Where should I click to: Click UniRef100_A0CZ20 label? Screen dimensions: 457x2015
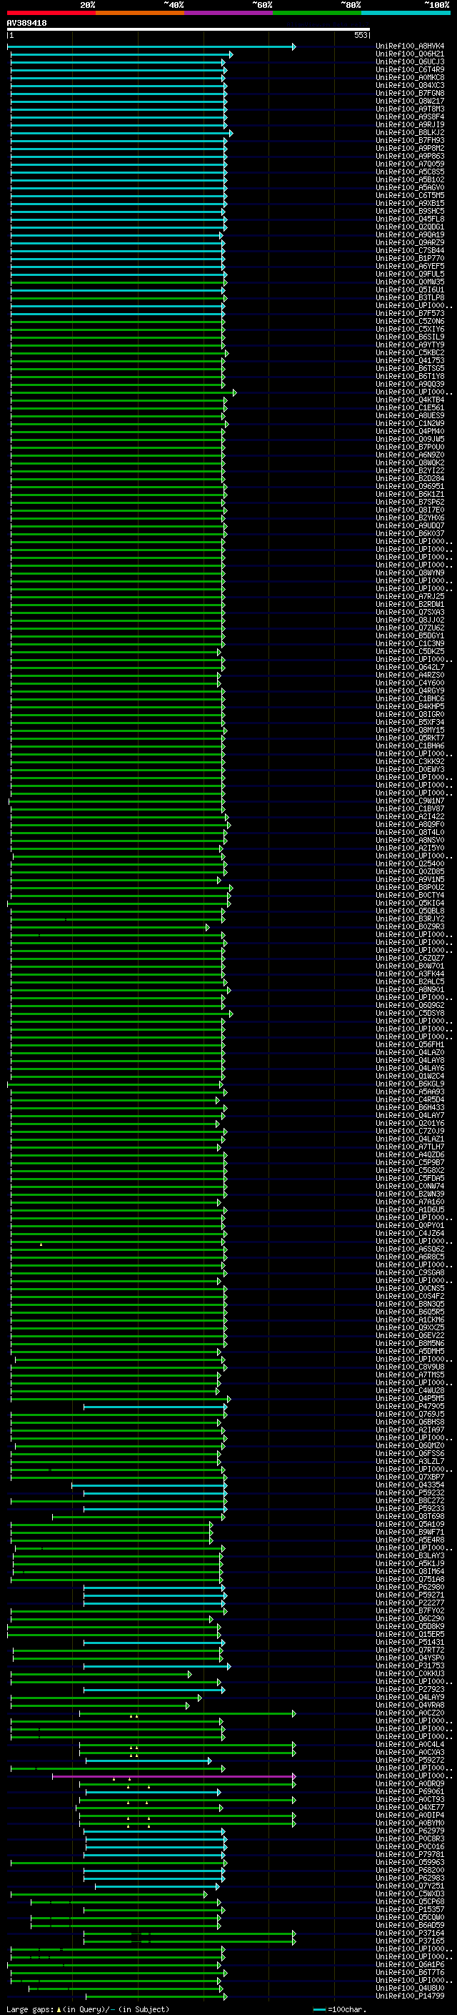pos(410,1713)
